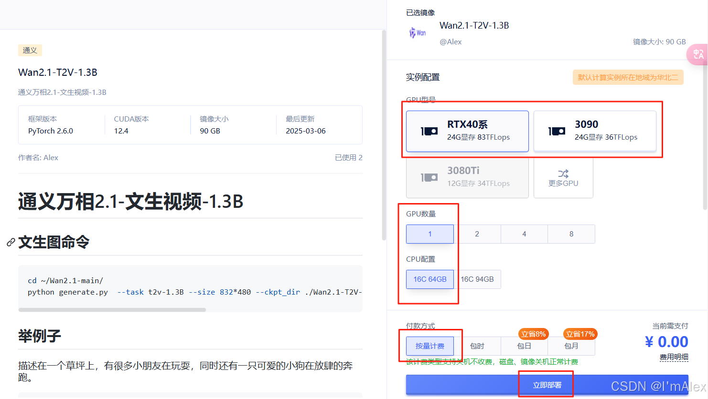Click the 通义 category tag
The image size is (708, 399).
30,50
